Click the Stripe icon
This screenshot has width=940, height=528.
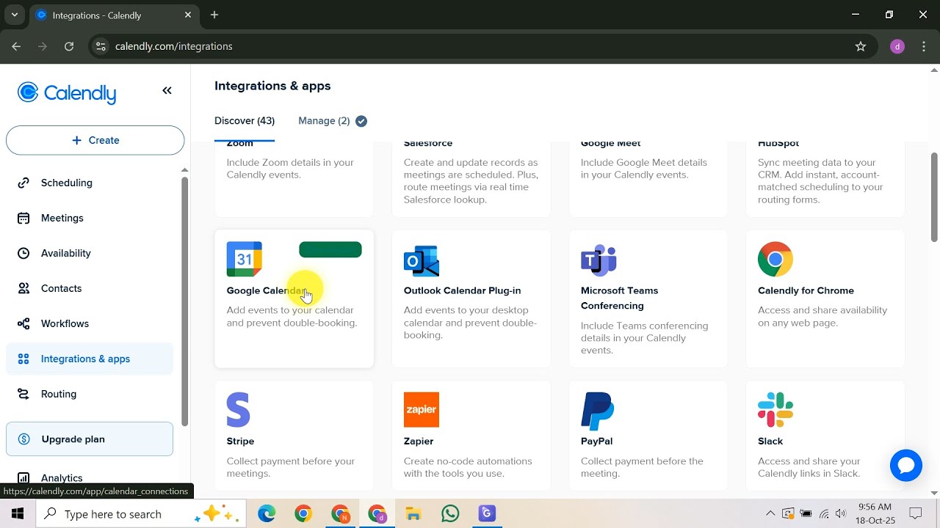point(239,410)
